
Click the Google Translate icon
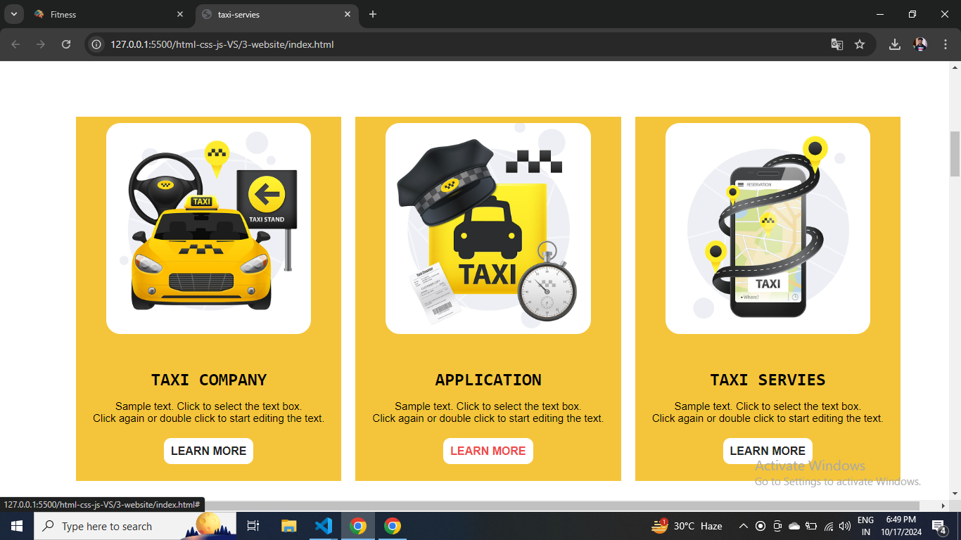(836, 44)
